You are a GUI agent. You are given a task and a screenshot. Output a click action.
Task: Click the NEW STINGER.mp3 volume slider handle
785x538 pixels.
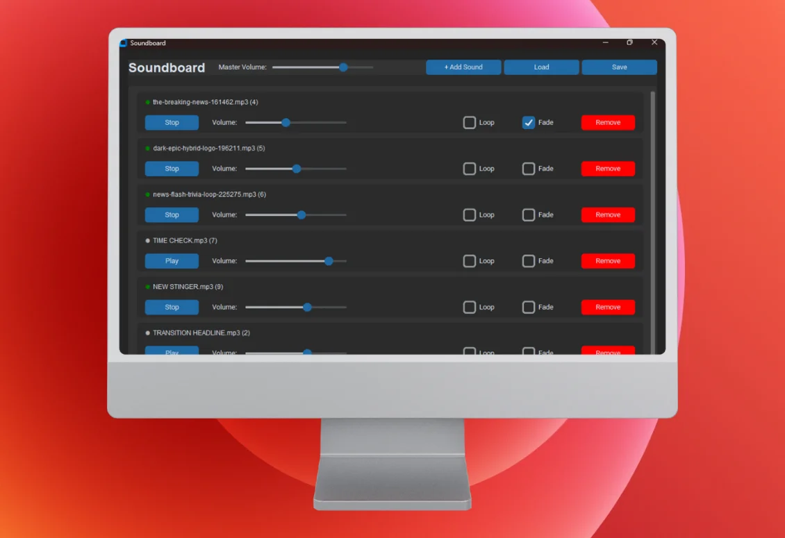(307, 307)
